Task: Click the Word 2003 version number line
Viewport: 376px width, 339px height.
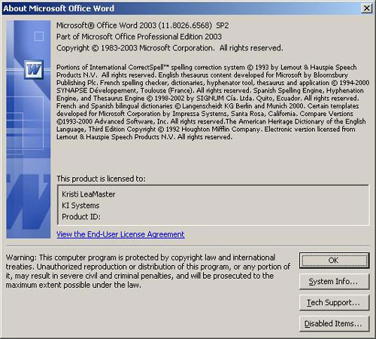Action: [x=142, y=26]
